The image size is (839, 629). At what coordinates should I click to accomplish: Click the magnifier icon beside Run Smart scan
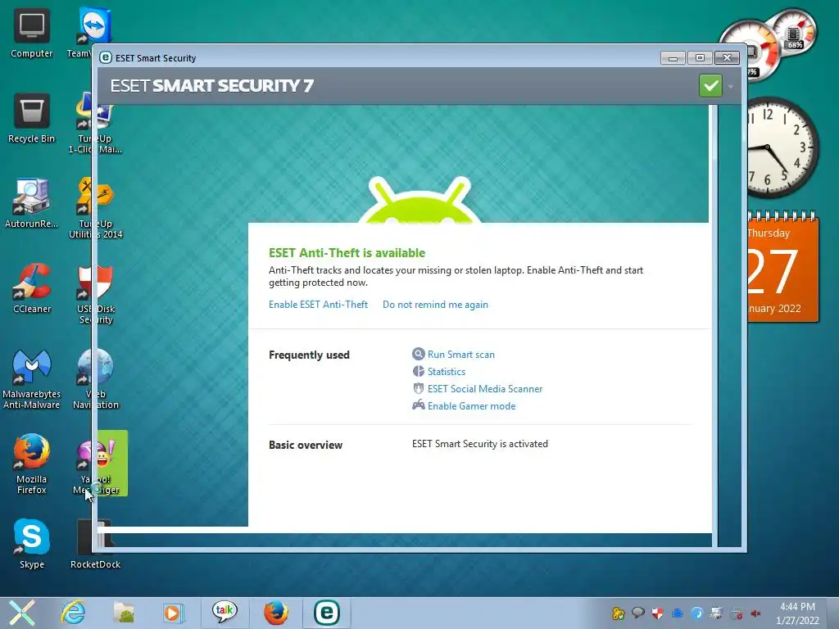click(x=419, y=354)
